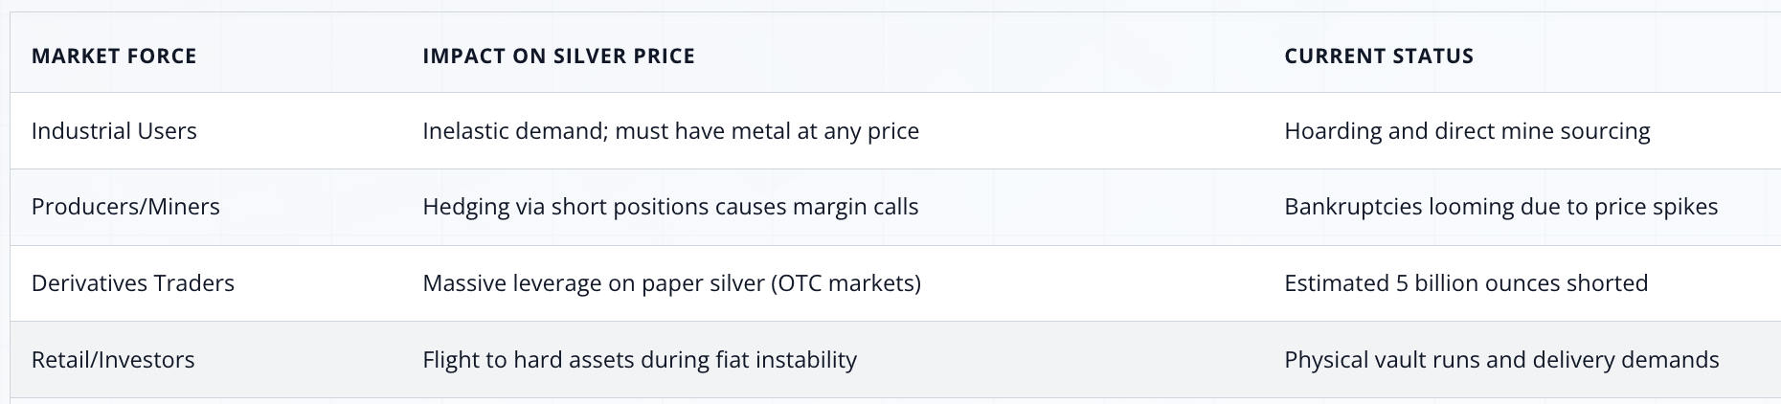Click the CURRENT STATUS column header

(1378, 56)
